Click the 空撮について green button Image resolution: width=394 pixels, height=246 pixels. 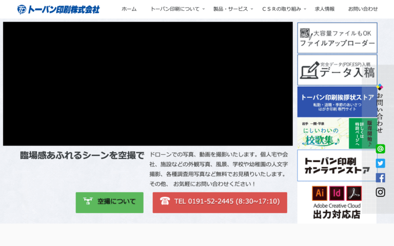point(110,202)
